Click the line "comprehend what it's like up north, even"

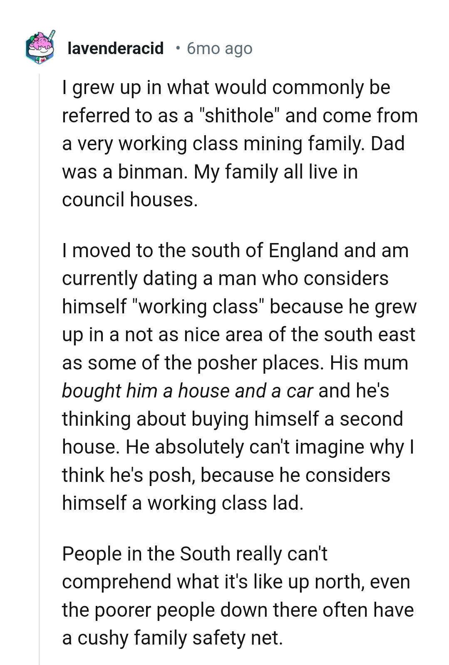(x=236, y=582)
